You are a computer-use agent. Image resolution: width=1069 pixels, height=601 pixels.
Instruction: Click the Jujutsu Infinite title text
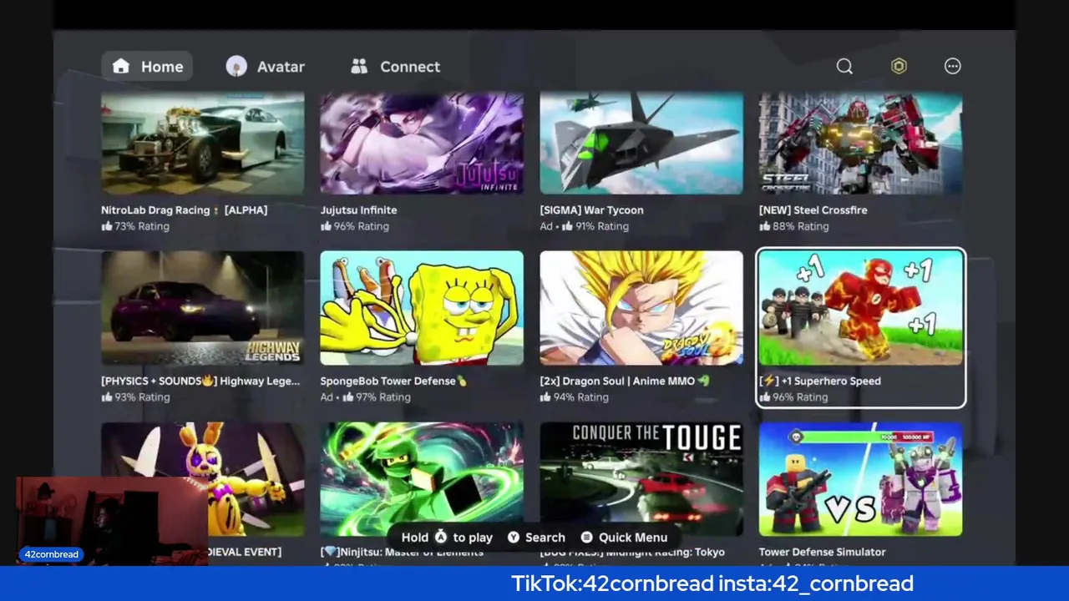point(358,210)
